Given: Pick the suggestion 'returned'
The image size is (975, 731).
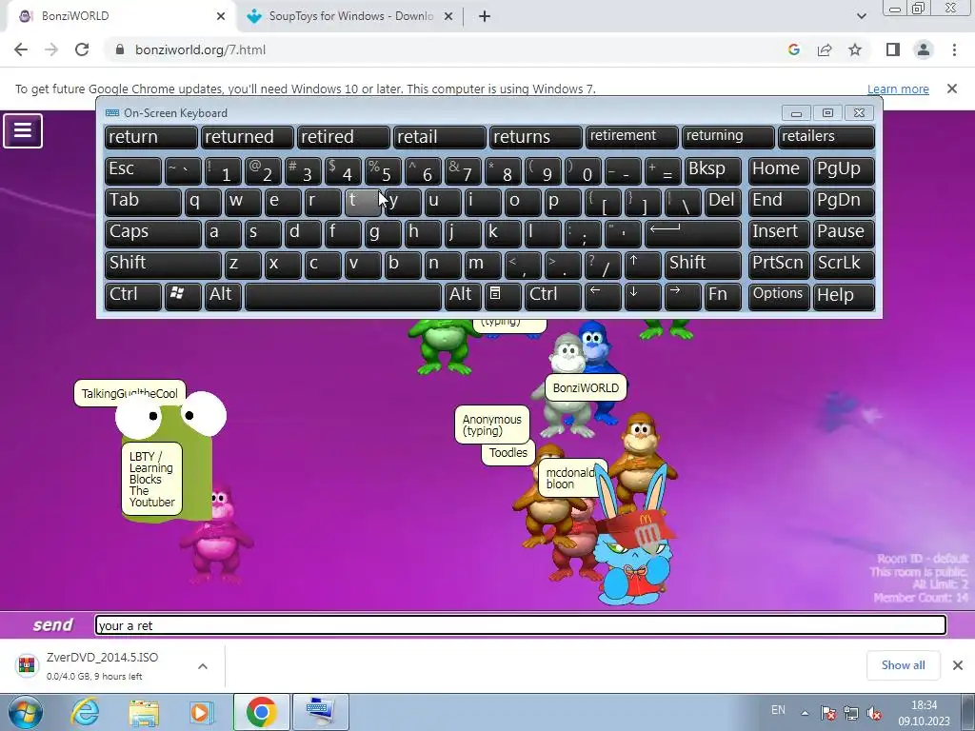Looking at the screenshot, I should (247, 137).
